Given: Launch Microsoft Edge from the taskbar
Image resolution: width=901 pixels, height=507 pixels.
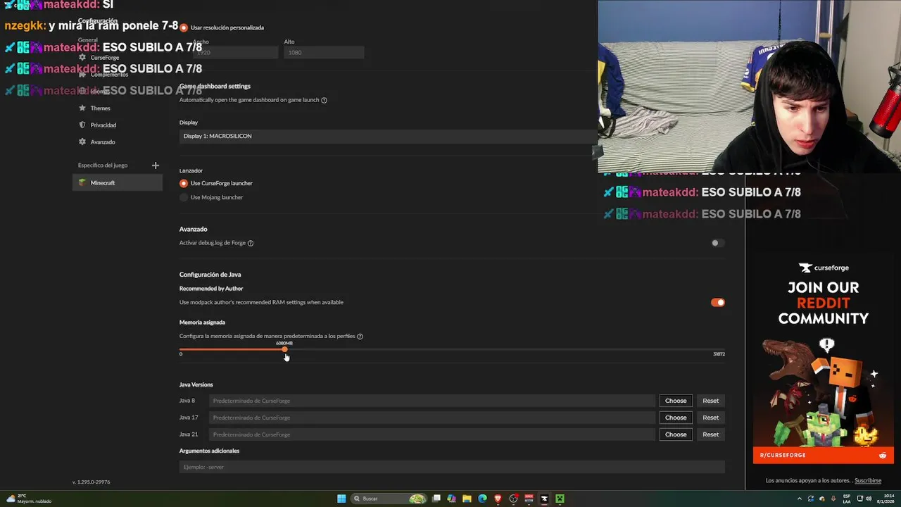Looking at the screenshot, I should (482, 499).
